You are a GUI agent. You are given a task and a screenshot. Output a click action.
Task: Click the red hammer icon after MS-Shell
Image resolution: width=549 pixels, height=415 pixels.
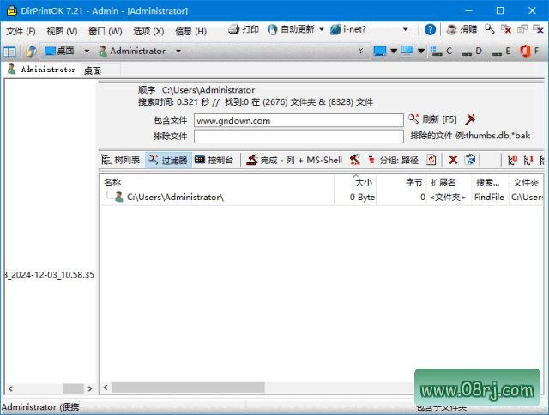354,160
